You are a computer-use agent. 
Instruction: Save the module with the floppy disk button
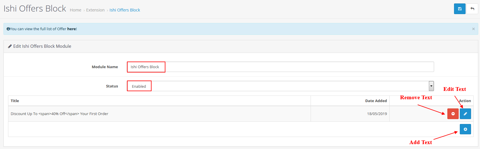[x=460, y=9]
